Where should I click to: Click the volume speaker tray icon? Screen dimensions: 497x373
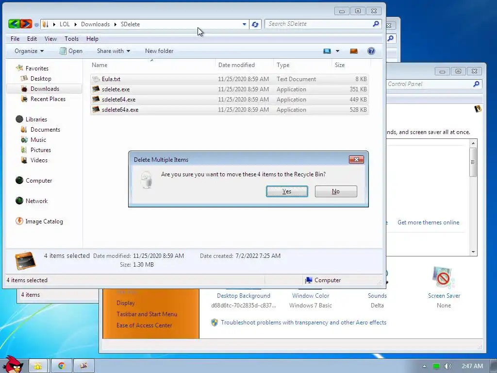(x=447, y=366)
